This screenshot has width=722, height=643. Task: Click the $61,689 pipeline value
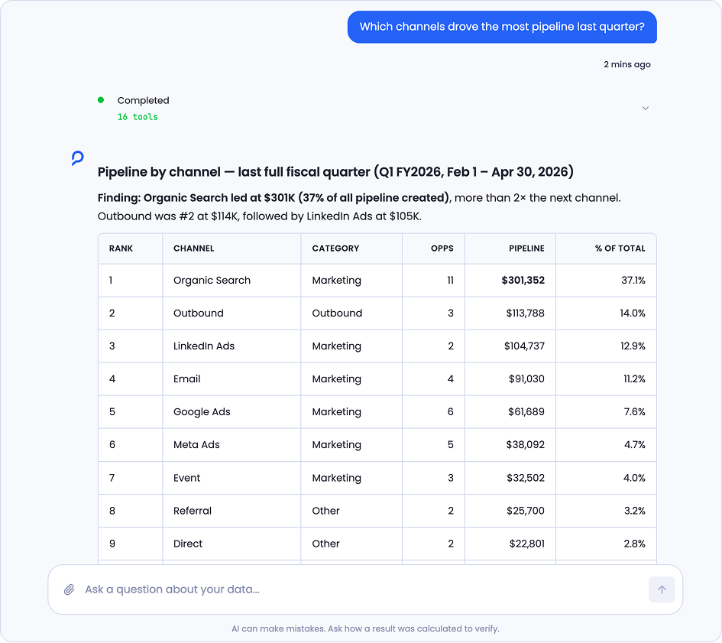[x=526, y=412]
